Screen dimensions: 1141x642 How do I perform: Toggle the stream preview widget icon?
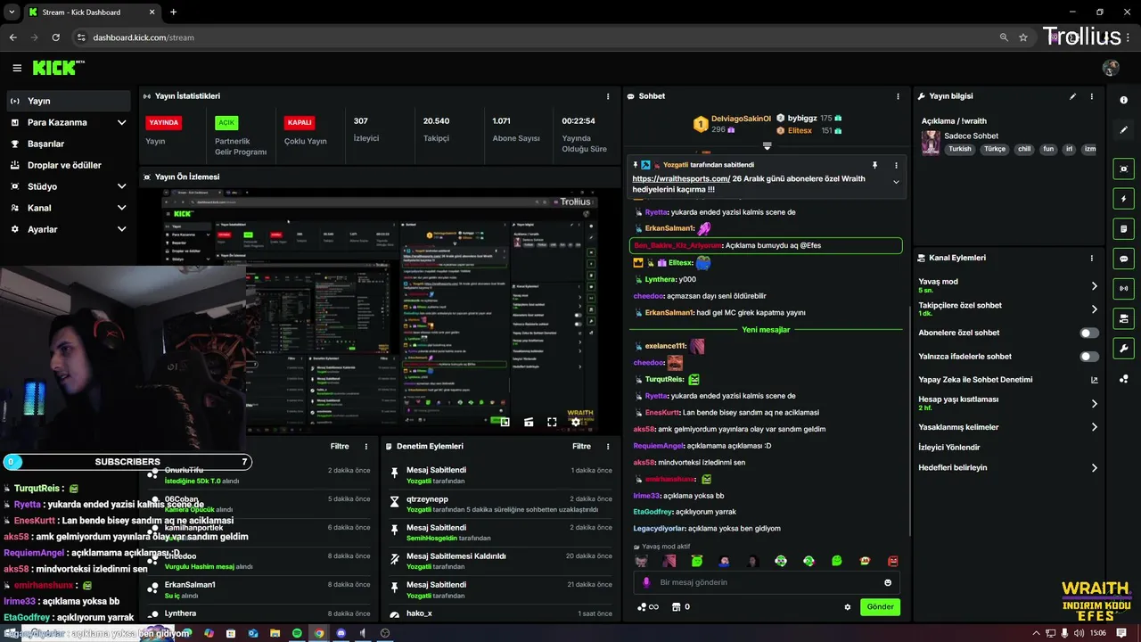click(1124, 169)
